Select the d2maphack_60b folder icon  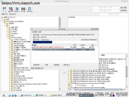(12, 76)
